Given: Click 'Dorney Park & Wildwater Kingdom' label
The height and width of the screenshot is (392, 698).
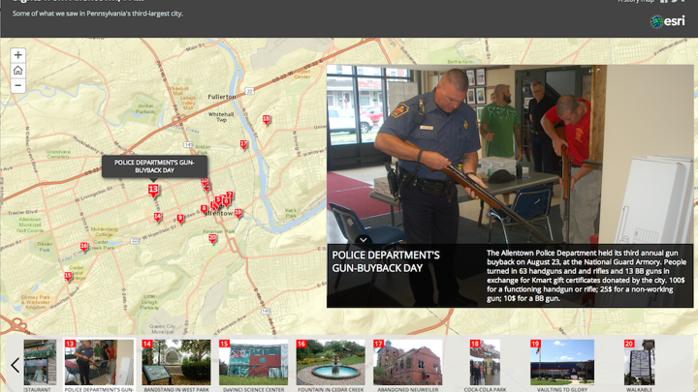Looking at the screenshot, I should (35, 302).
